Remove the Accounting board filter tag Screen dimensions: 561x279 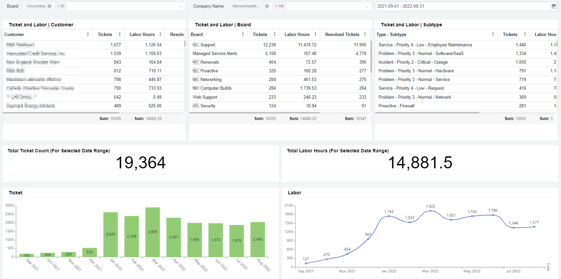click(x=49, y=6)
